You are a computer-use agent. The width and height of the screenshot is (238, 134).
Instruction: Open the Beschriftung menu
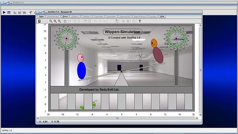click(x=140, y=16)
